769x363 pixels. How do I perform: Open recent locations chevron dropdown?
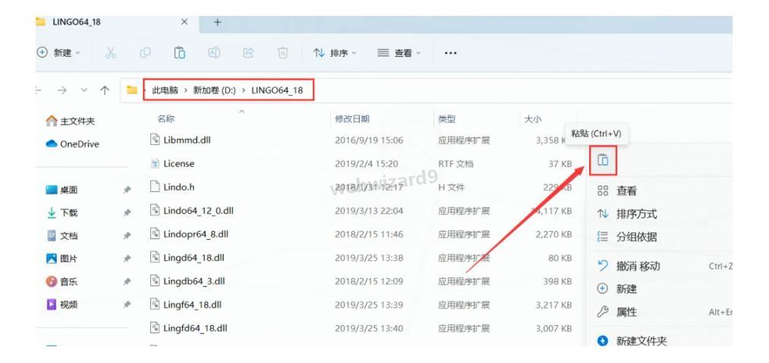point(84,90)
